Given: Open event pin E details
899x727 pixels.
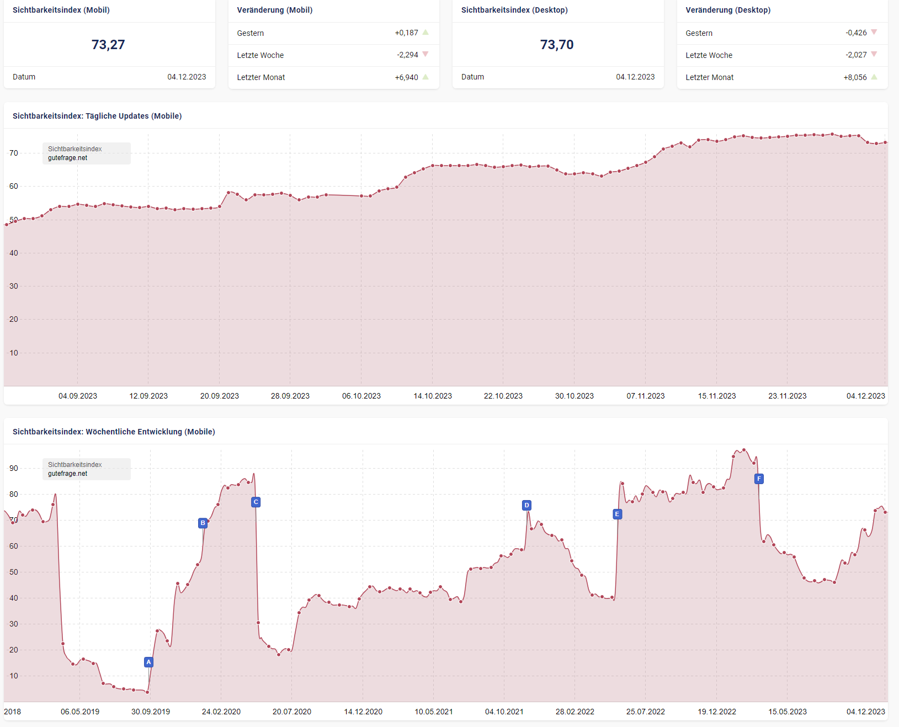Looking at the screenshot, I should (617, 514).
